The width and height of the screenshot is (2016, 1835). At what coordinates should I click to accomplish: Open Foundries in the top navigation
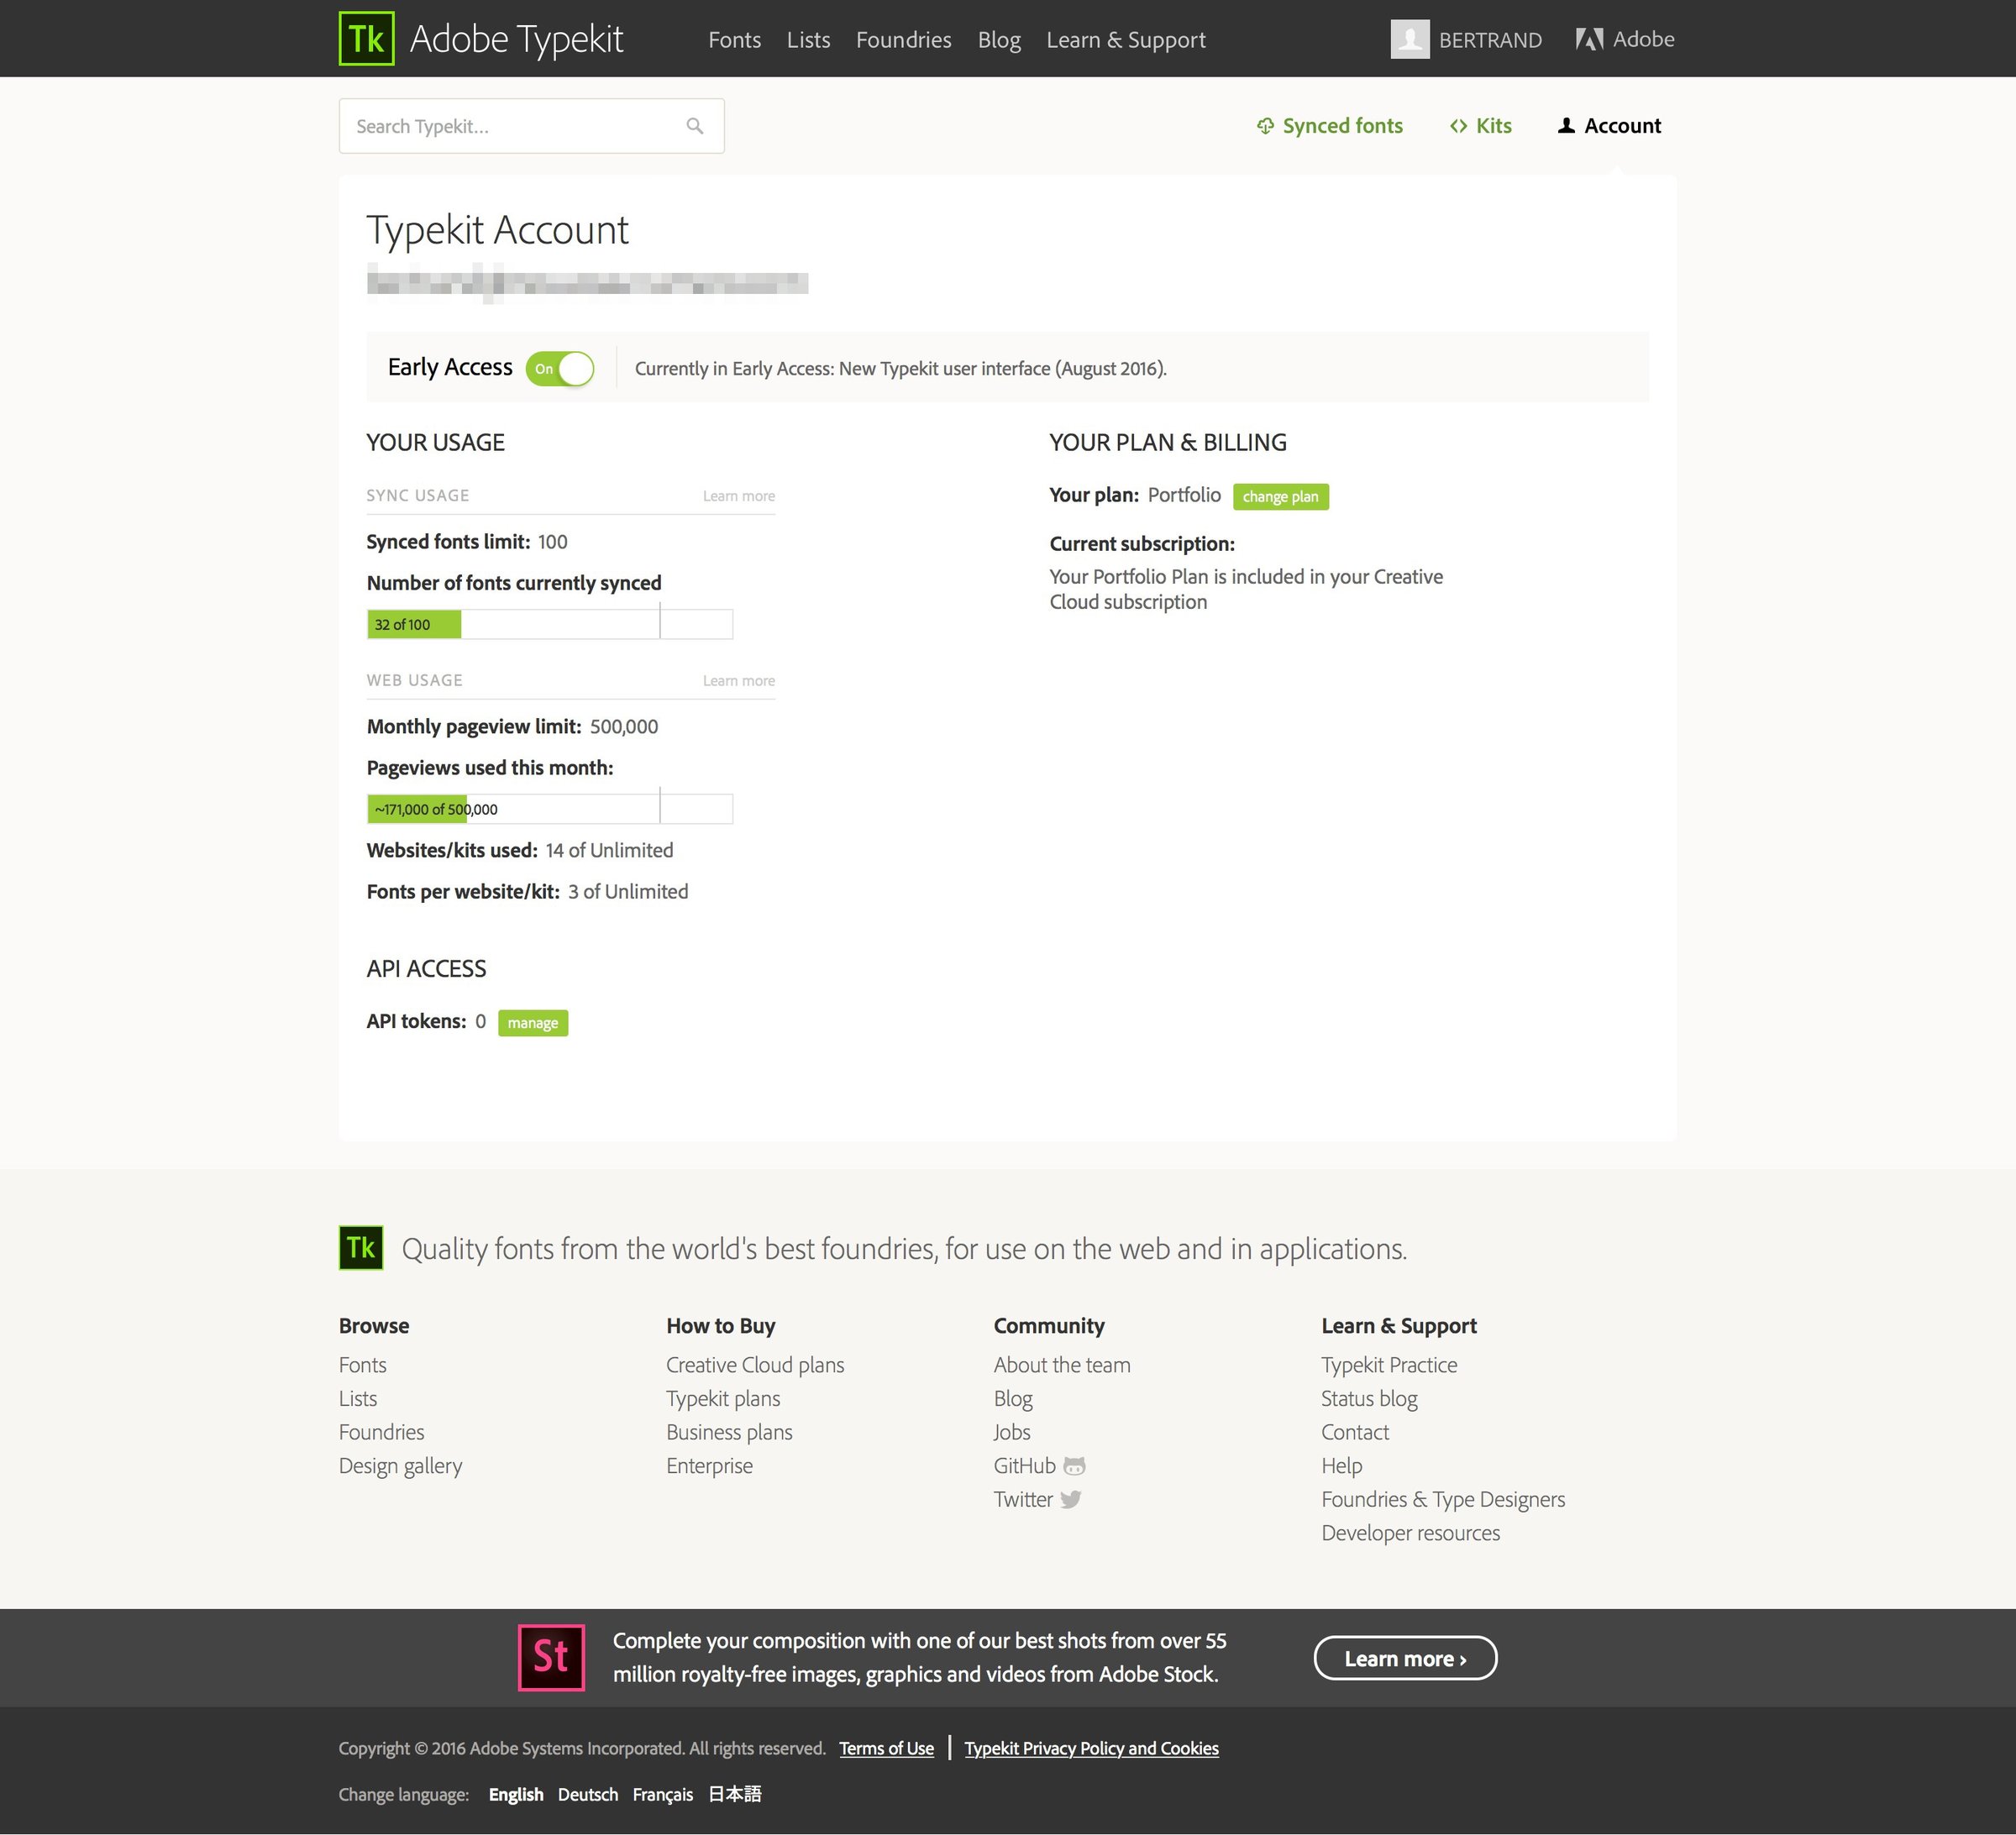click(x=904, y=40)
